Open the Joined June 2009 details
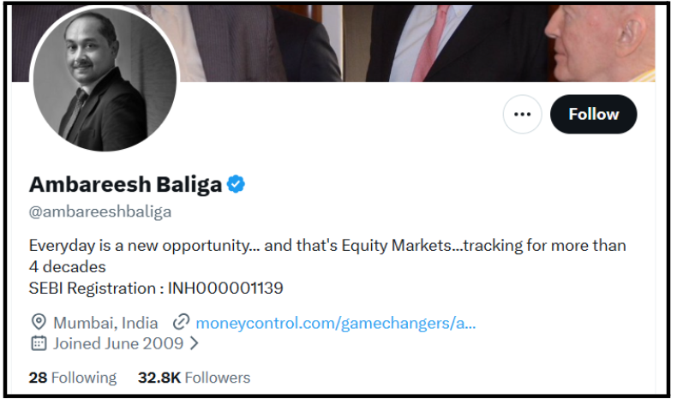The height and width of the screenshot is (399, 677). click(x=118, y=344)
